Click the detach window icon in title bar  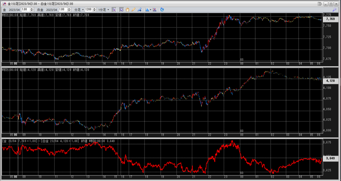click(x=320, y=3)
